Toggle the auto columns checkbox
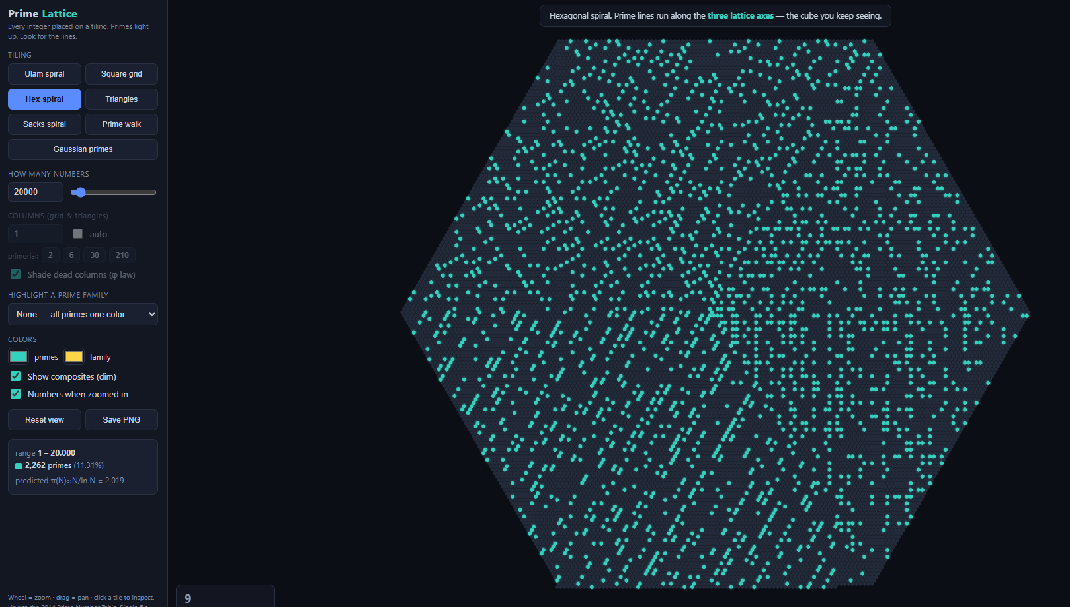1070x607 pixels. point(77,234)
